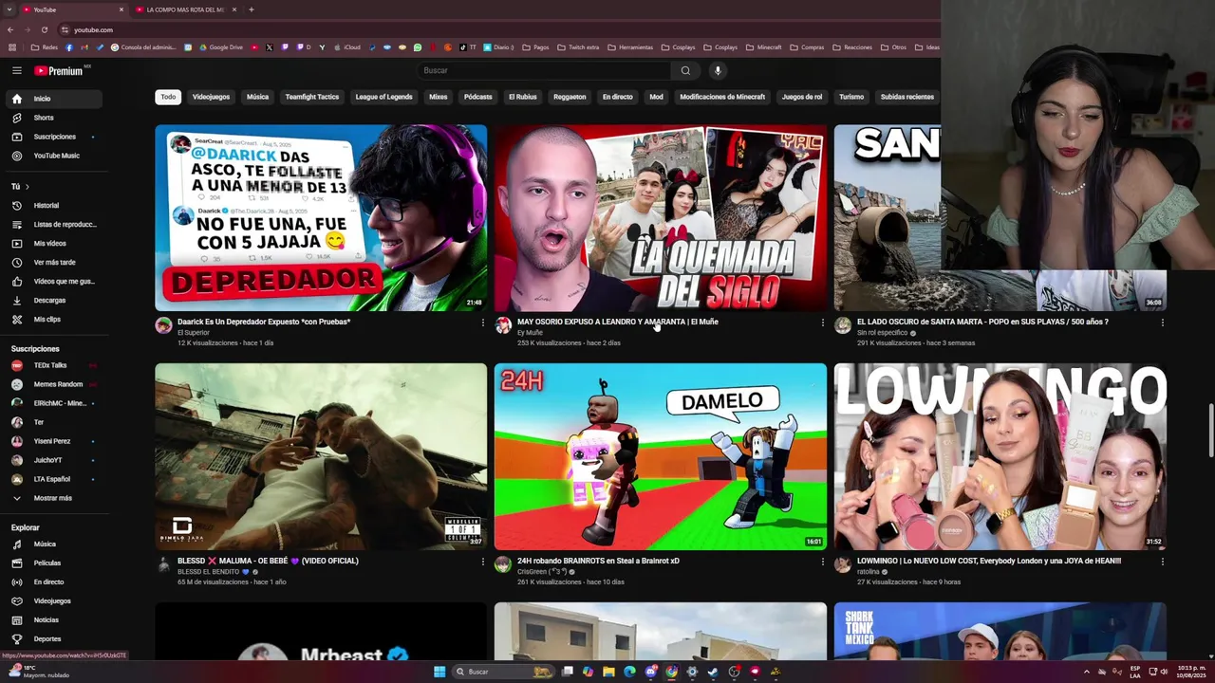Go to YouTube Premium logo home

(x=59, y=70)
